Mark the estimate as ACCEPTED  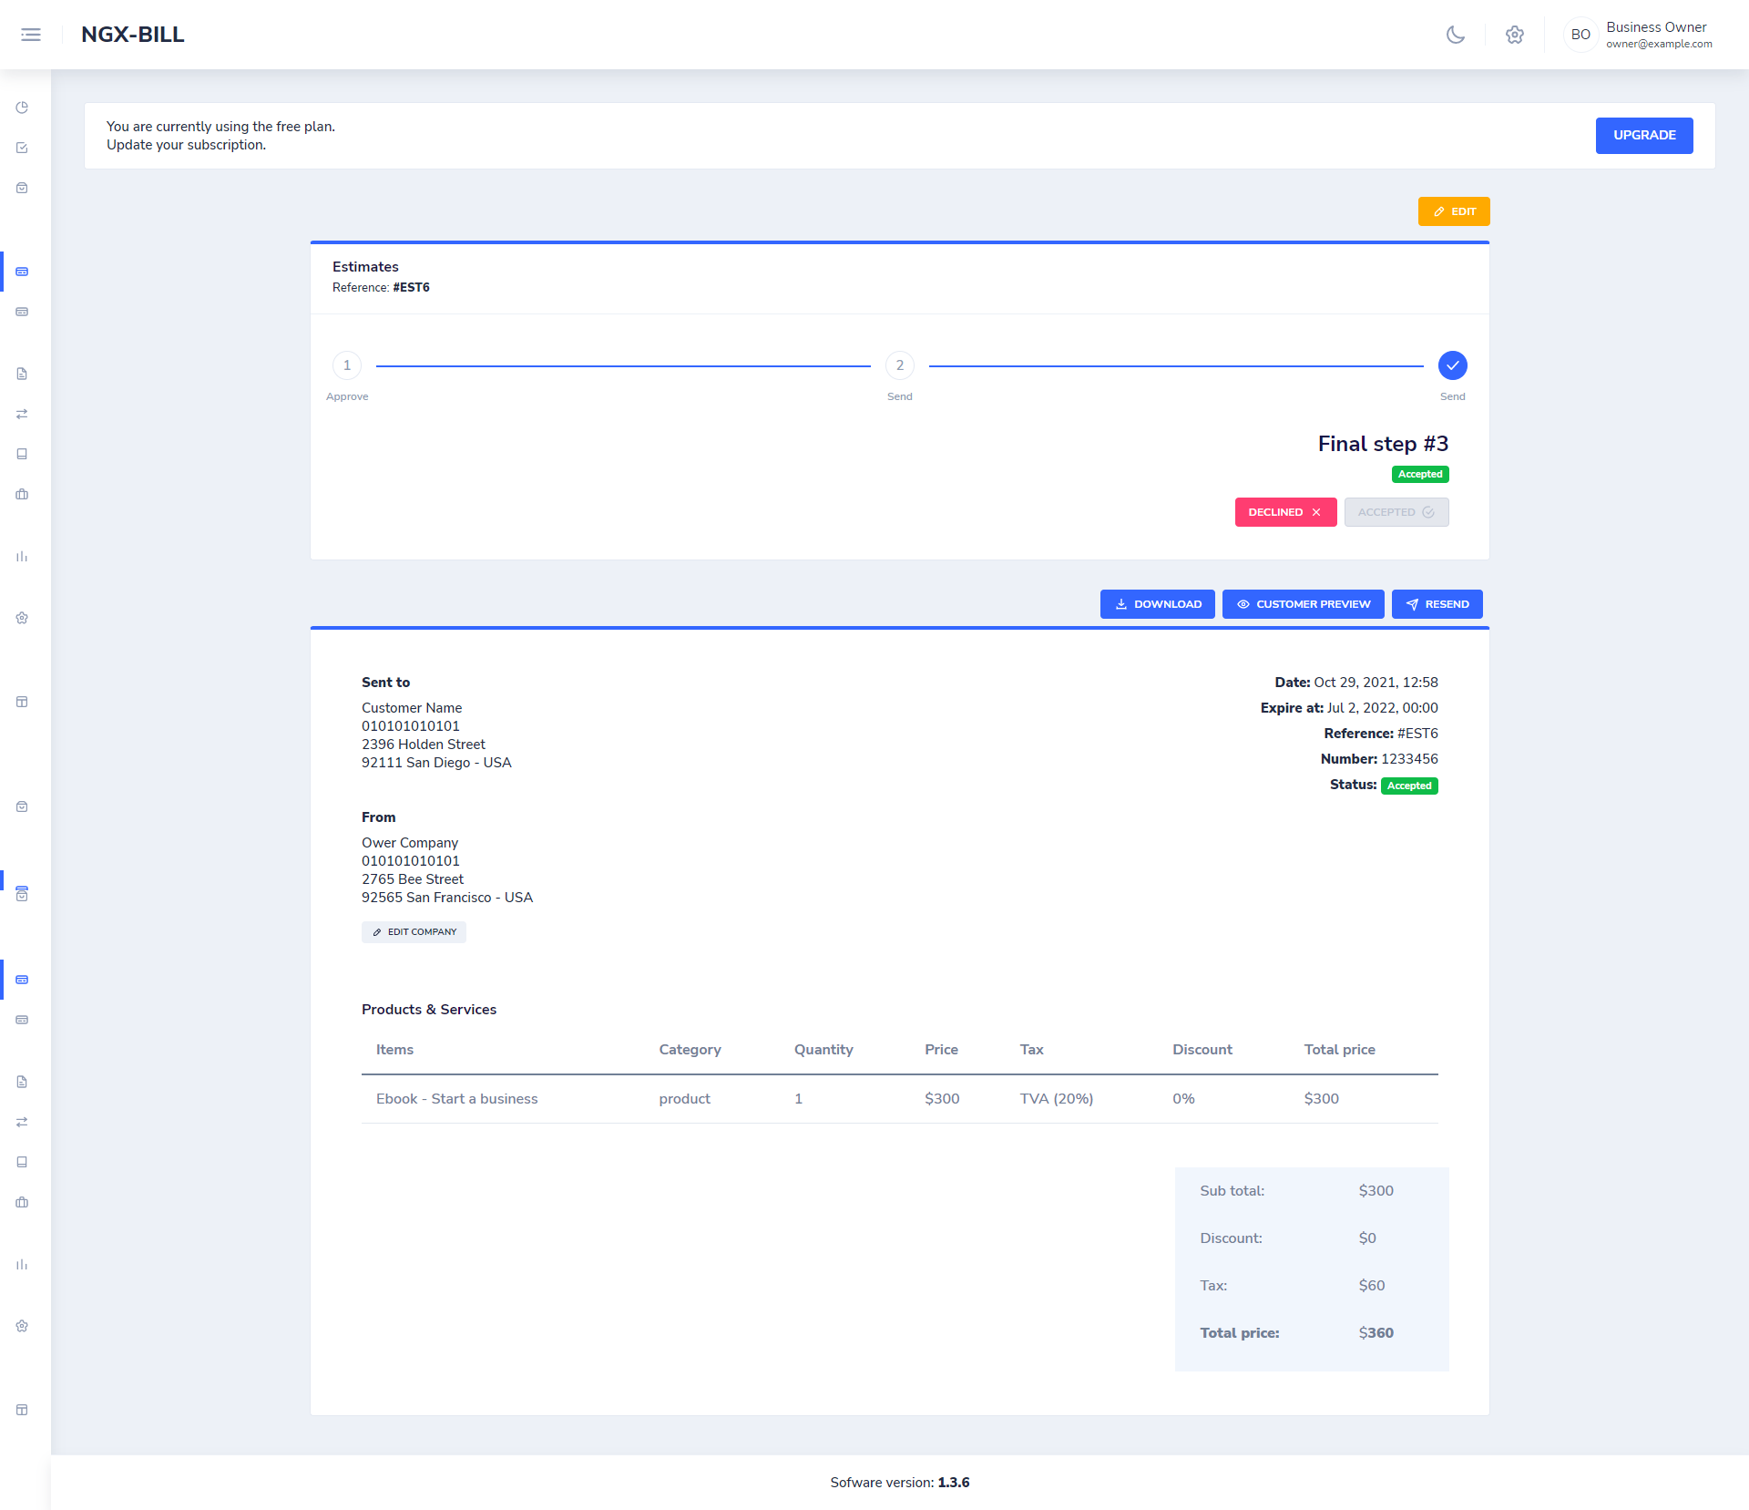pos(1396,511)
